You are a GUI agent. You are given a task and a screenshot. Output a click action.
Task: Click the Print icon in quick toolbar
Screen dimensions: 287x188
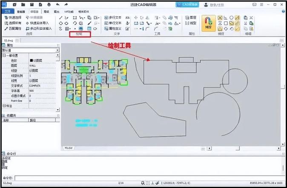point(49,5)
